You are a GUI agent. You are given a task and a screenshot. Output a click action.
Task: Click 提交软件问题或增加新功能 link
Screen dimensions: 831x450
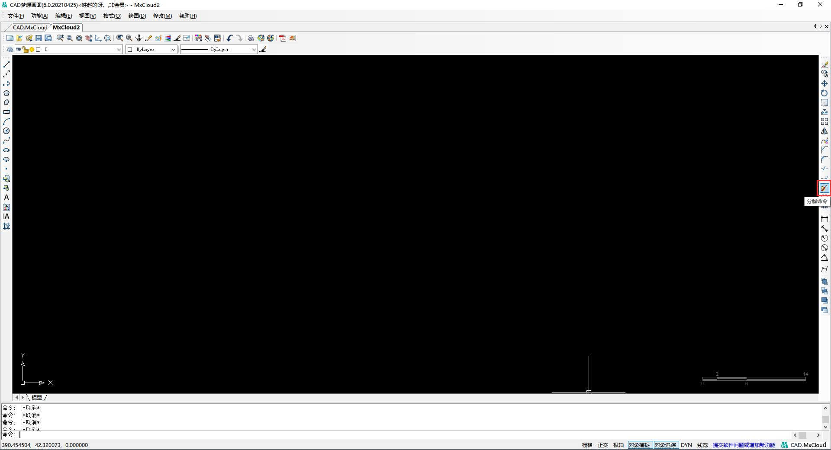click(744, 445)
